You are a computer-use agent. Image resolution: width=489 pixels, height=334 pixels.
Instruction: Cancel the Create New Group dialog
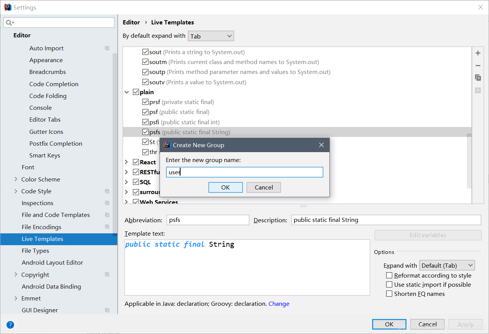(264, 187)
